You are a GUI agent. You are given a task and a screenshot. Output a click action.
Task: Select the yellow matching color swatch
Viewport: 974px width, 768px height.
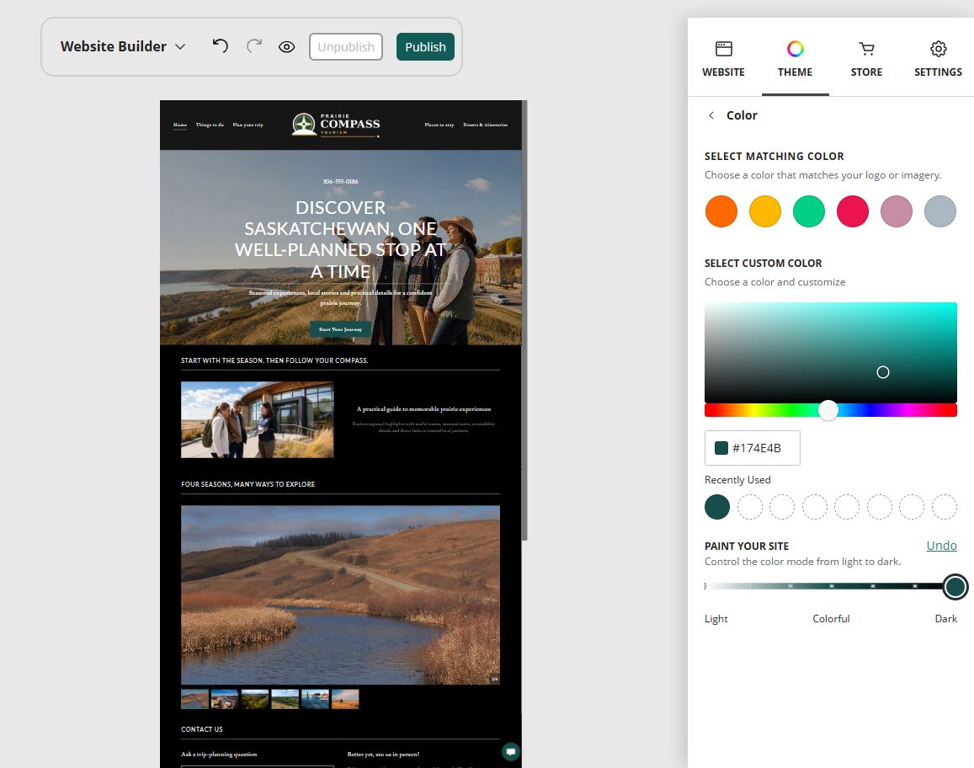pyautogui.click(x=764, y=211)
